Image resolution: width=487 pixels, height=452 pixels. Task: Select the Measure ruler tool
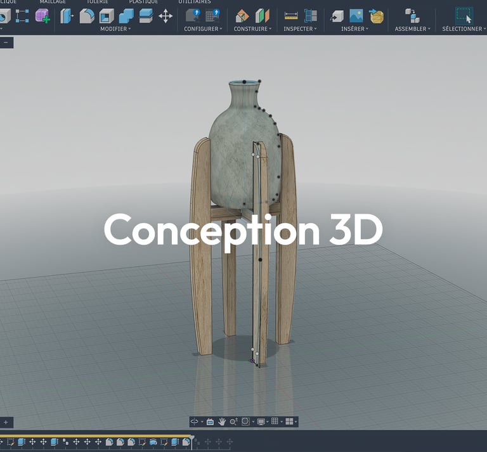(x=291, y=16)
